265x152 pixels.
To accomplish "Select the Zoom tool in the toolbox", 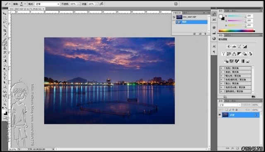I will coord(5,104).
